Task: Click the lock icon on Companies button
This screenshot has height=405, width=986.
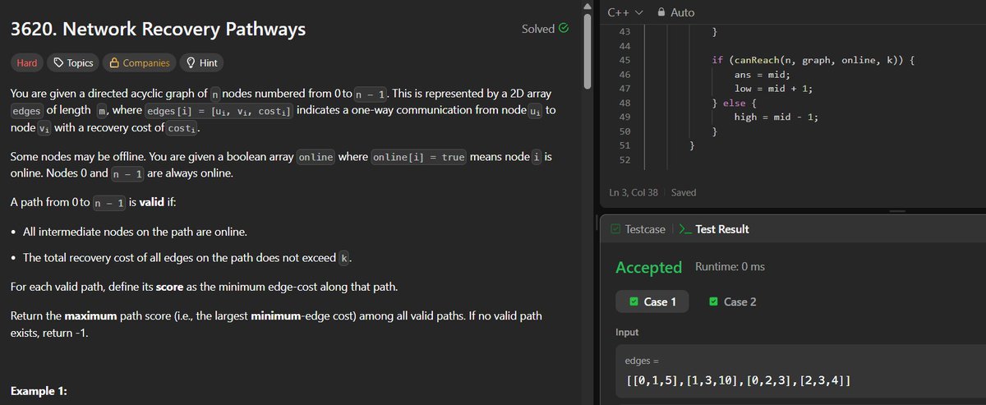Action: [x=114, y=62]
